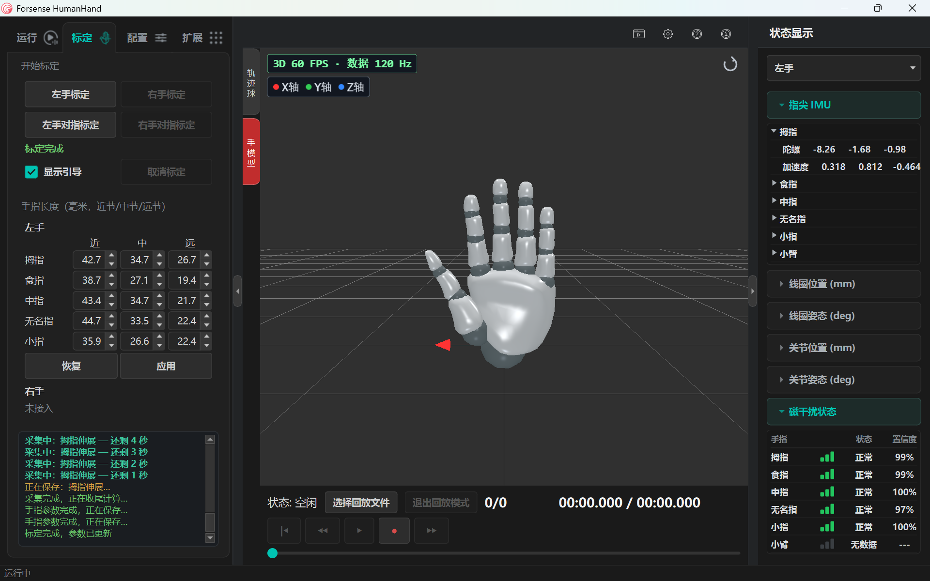Switch to the 标定 tab
Image resolution: width=930 pixels, height=581 pixels.
pyautogui.click(x=90, y=38)
